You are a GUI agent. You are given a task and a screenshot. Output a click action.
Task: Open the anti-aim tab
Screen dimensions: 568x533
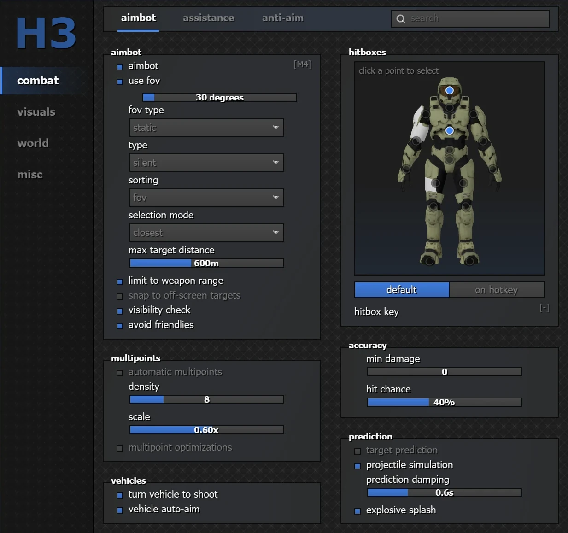click(x=283, y=18)
